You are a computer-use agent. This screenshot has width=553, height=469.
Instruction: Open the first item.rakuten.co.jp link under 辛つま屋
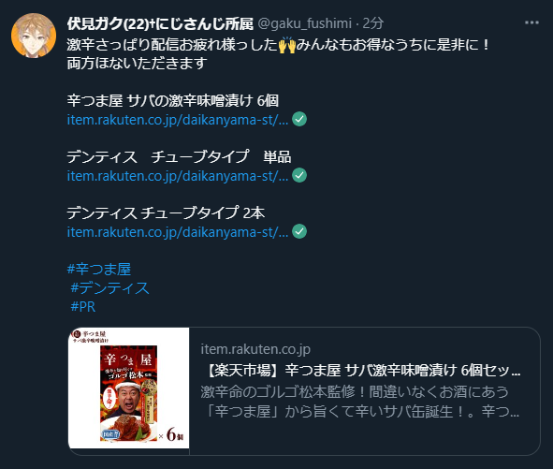tap(178, 120)
